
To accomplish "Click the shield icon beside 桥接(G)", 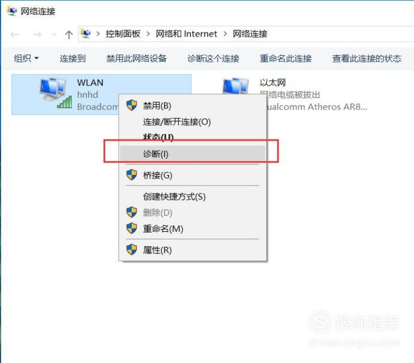I will pyautogui.click(x=132, y=175).
